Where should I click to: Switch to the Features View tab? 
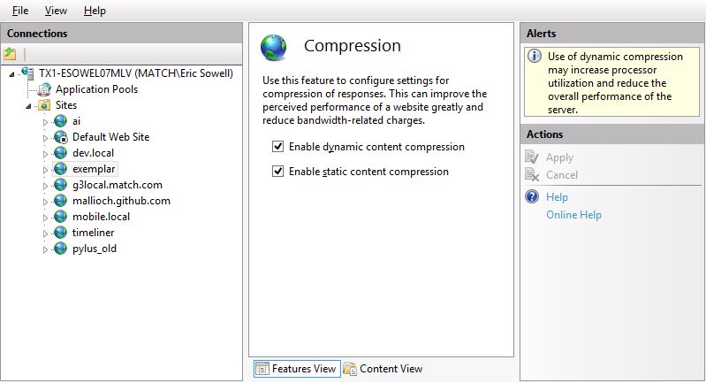click(297, 369)
